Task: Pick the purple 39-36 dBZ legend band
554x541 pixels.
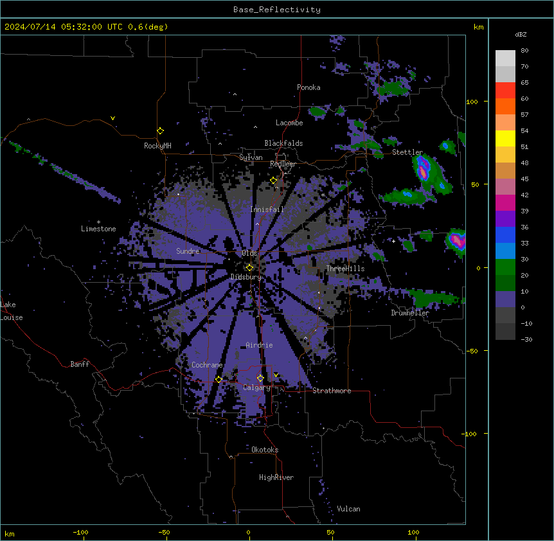Action: coord(505,219)
